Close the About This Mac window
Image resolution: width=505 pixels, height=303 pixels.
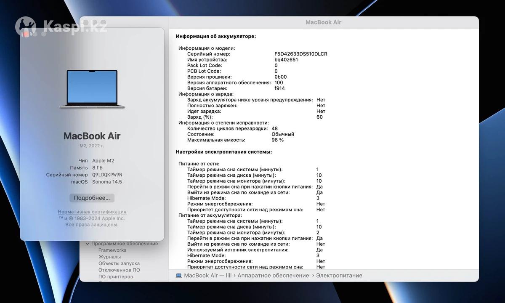coord(26,34)
